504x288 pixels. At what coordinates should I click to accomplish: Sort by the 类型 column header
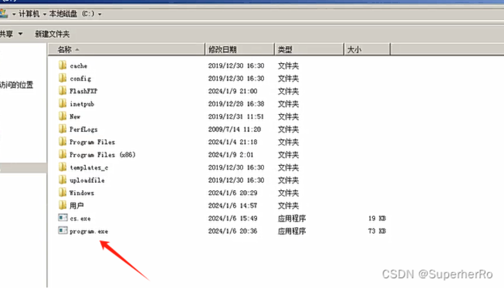point(309,49)
